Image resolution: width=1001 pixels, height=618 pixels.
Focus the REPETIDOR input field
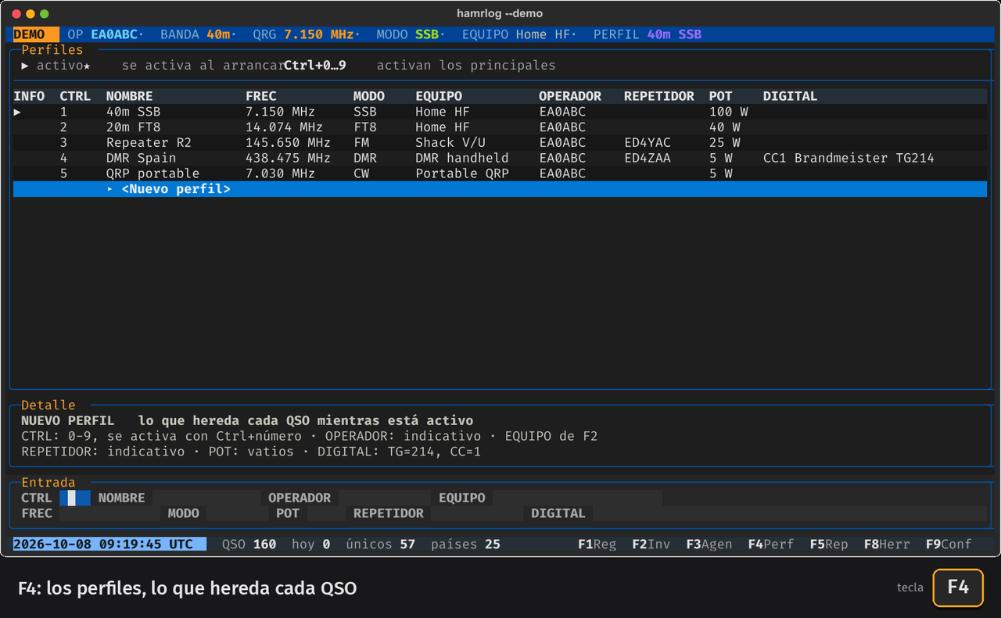(x=477, y=513)
